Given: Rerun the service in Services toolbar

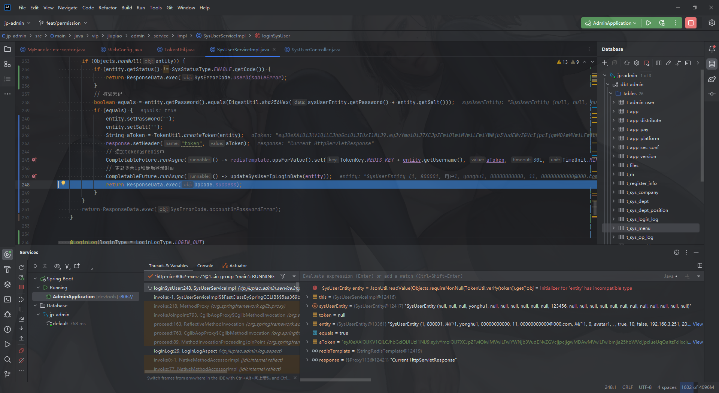Looking at the screenshot, I should pyautogui.click(x=21, y=268).
